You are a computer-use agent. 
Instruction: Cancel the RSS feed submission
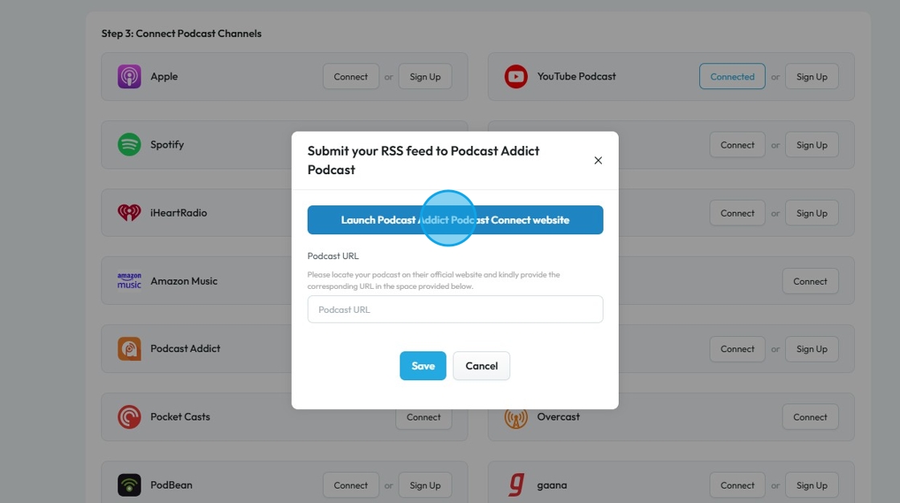pyautogui.click(x=481, y=366)
